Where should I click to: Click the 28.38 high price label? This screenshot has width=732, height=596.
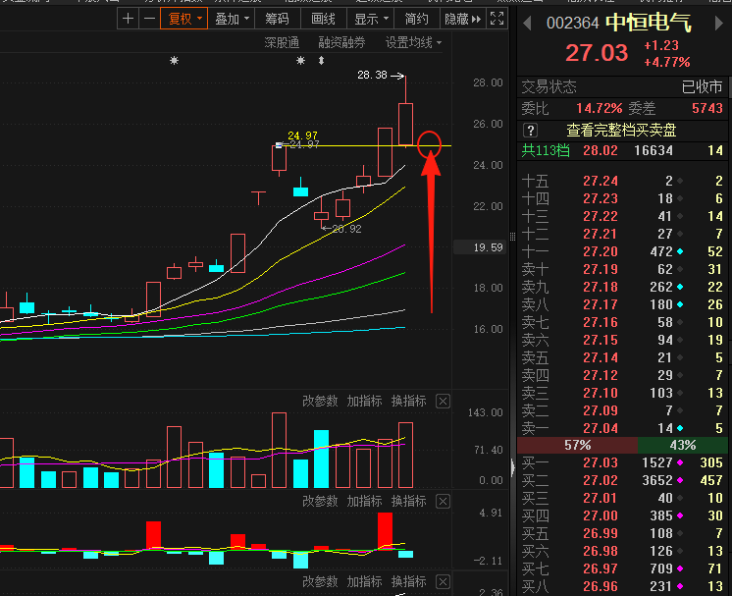tap(372, 75)
